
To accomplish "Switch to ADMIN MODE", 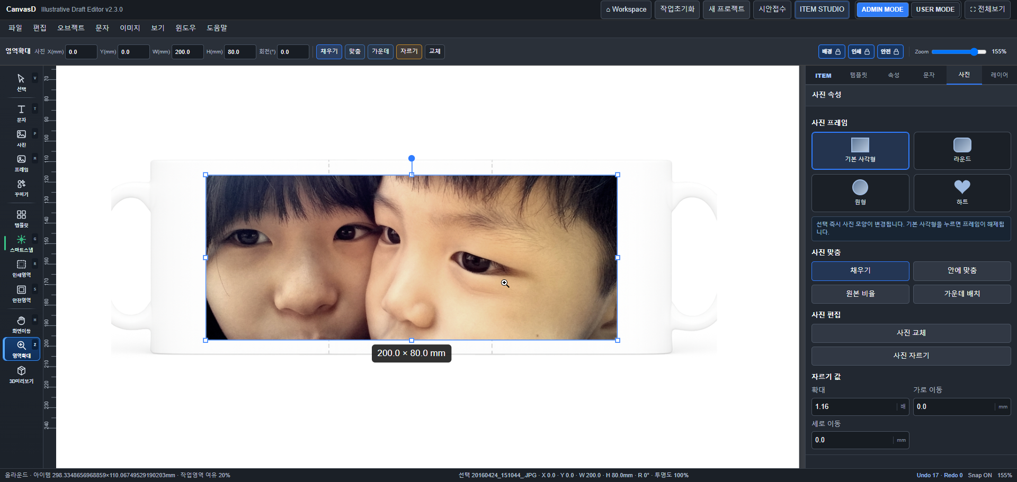I will (x=882, y=10).
